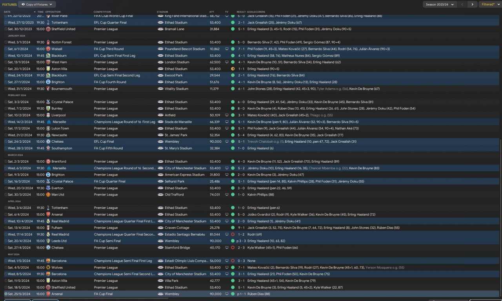Click the Bournemouth club badge
The height and width of the screenshot is (301, 502).
(48, 89)
